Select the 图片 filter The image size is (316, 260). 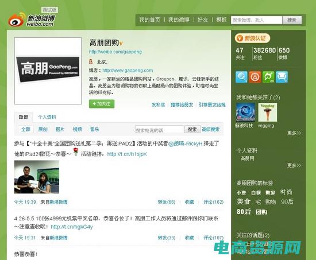click(60, 129)
